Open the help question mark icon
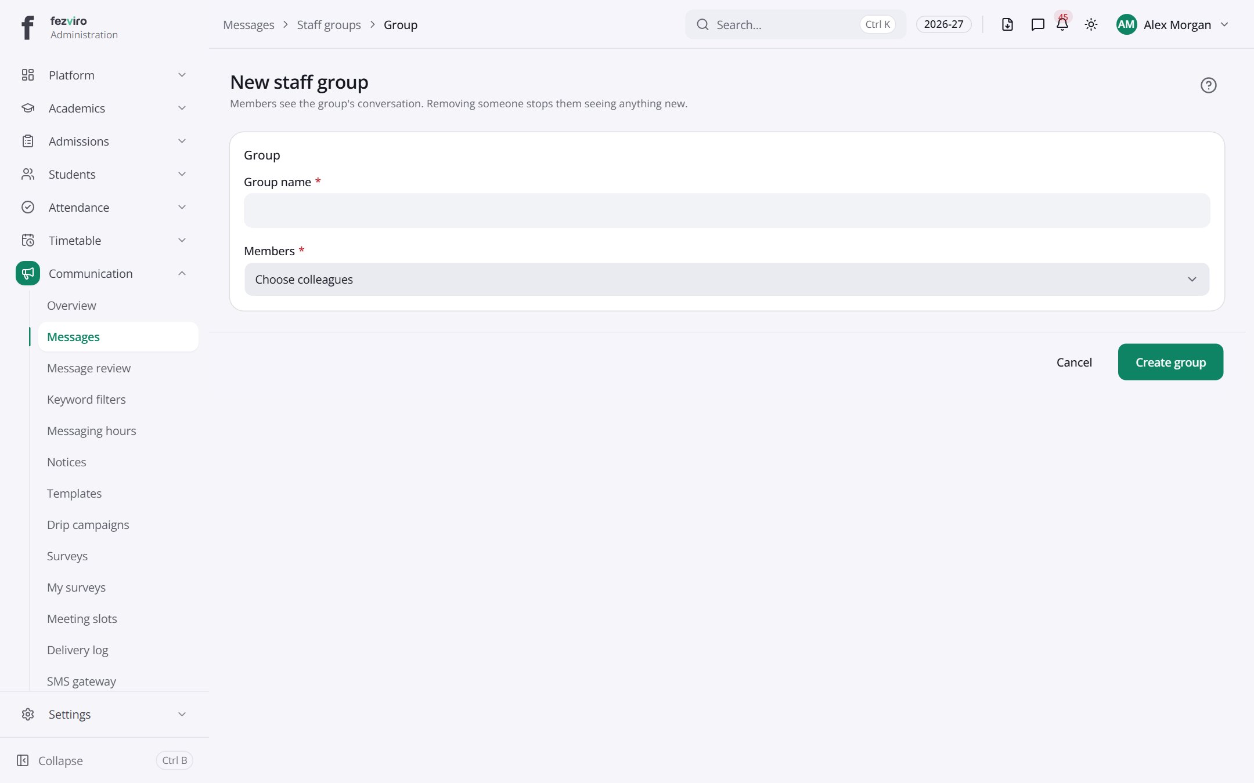 point(1208,85)
